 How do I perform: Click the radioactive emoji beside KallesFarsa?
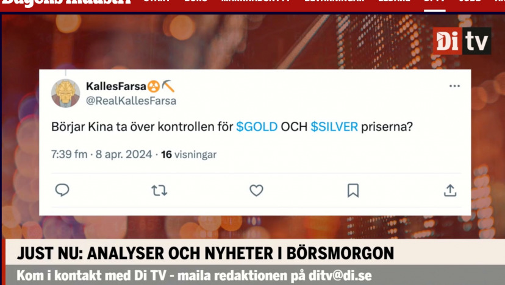(x=154, y=86)
